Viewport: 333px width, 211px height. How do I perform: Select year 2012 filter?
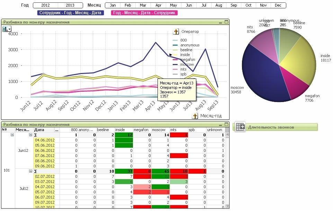(x=45, y=6)
